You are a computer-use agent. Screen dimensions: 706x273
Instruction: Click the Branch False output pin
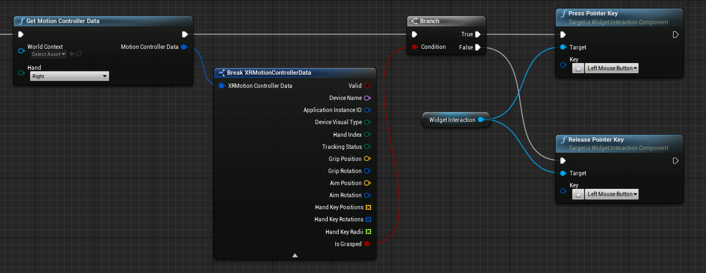tap(478, 47)
